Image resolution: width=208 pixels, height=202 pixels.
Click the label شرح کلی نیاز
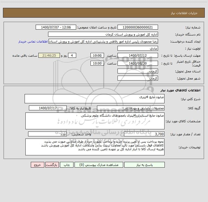coord(191,99)
